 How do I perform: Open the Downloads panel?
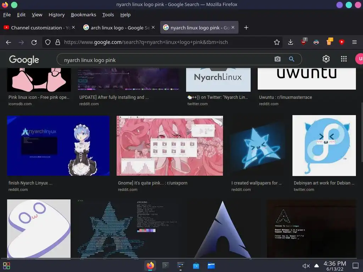click(x=291, y=42)
